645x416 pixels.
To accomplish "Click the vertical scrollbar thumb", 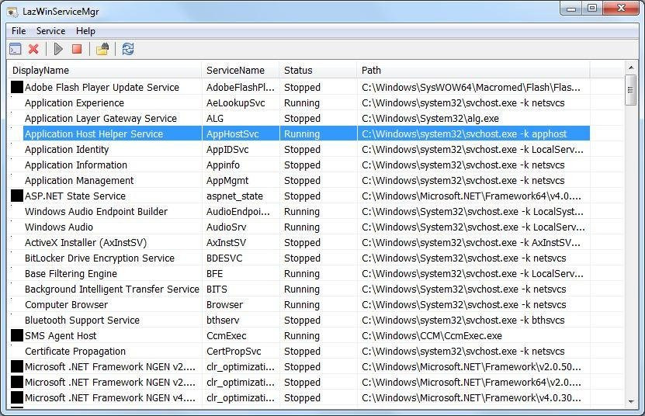I will coord(630,90).
